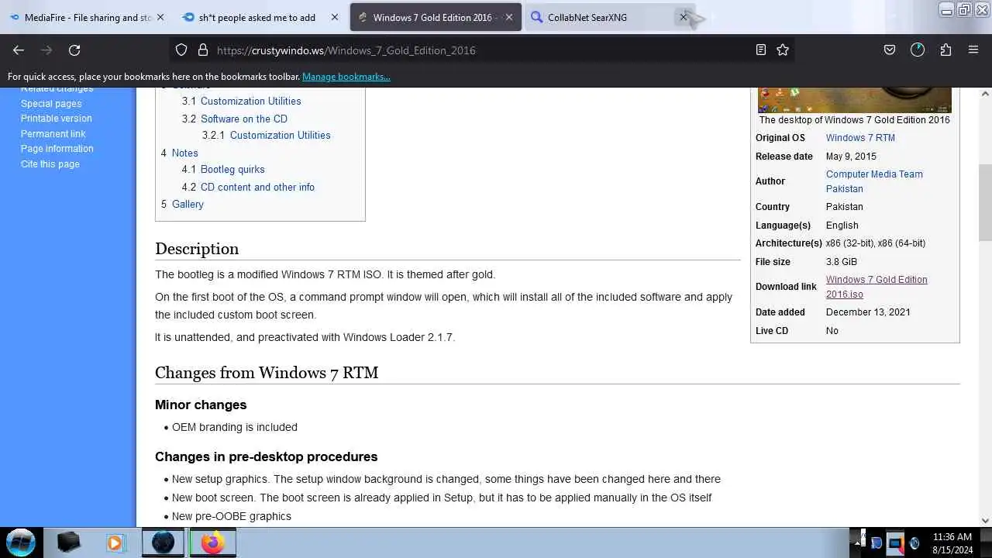Screen dimensions: 992x558
Task: Click the URL address bar
Action: pos(480,50)
